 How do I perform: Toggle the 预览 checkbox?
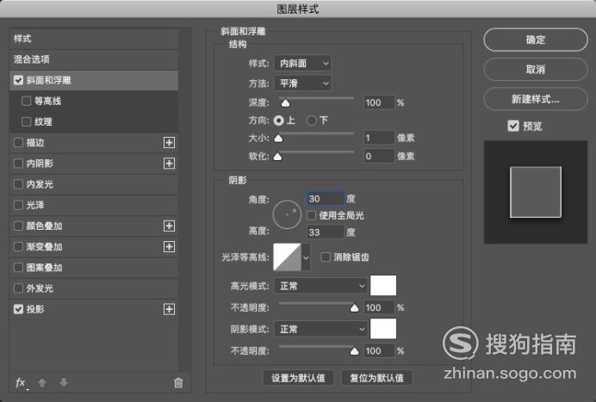click(513, 126)
